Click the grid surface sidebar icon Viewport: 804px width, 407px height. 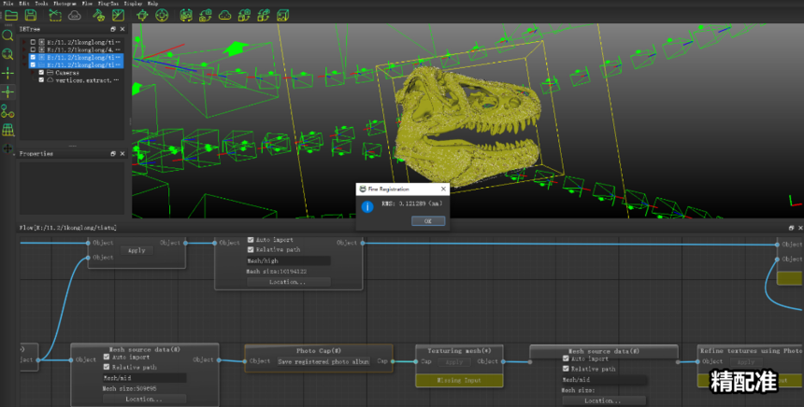pyautogui.click(x=7, y=130)
